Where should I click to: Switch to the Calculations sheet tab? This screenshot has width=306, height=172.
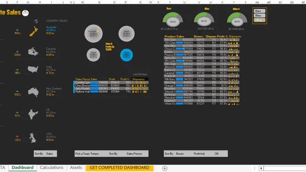click(51, 168)
